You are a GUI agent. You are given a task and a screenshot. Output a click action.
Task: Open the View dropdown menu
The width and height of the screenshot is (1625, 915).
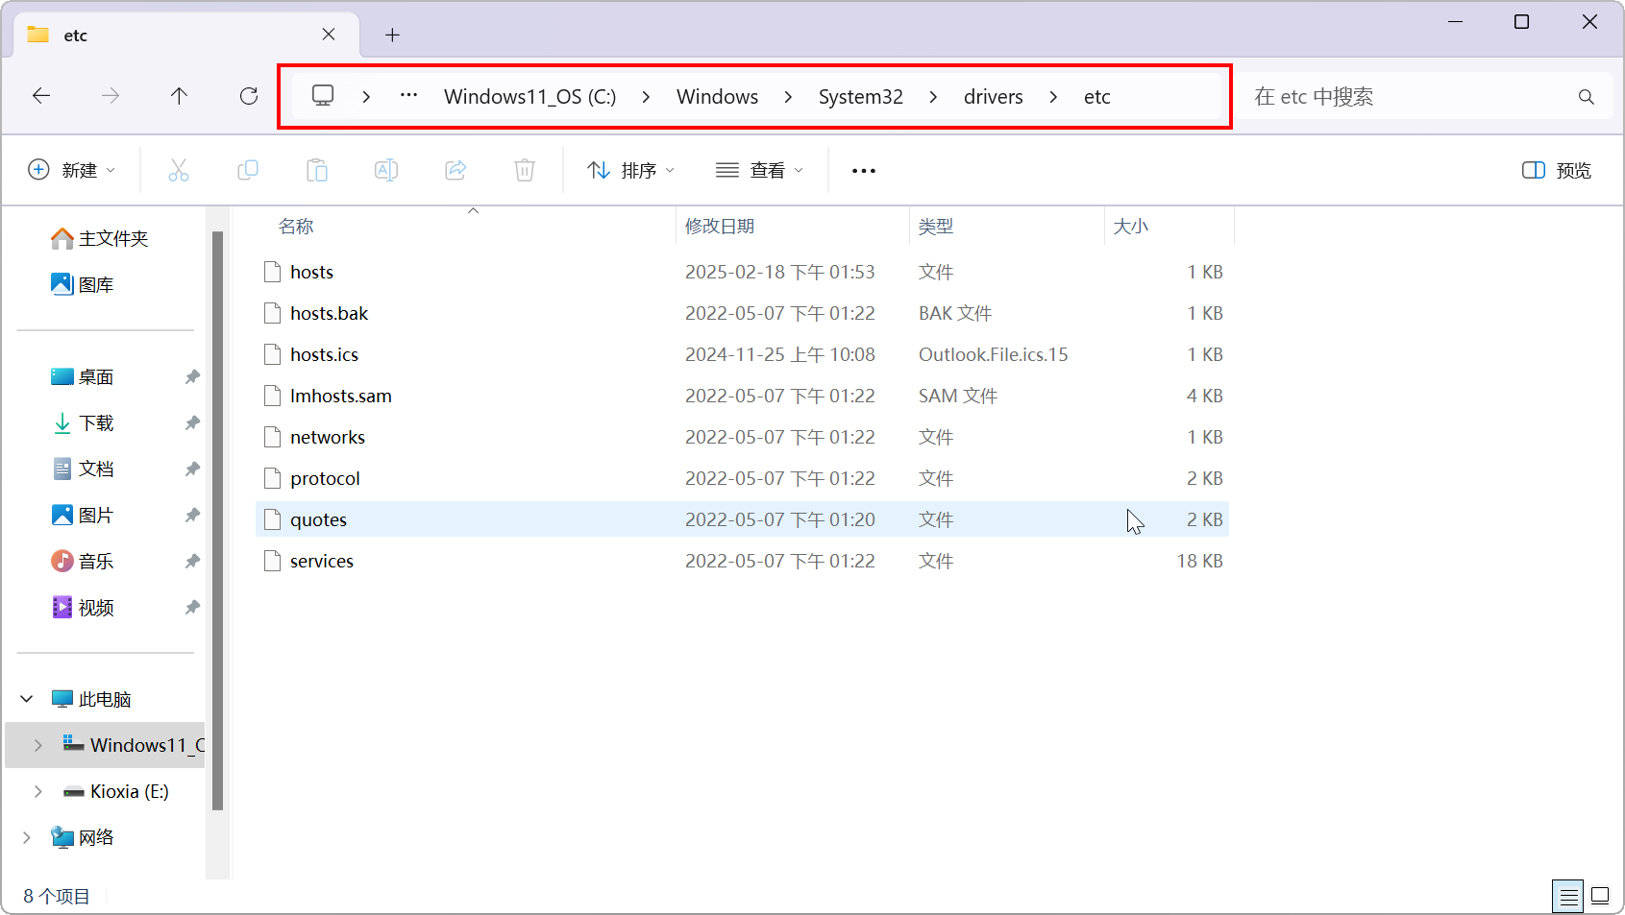[759, 170]
